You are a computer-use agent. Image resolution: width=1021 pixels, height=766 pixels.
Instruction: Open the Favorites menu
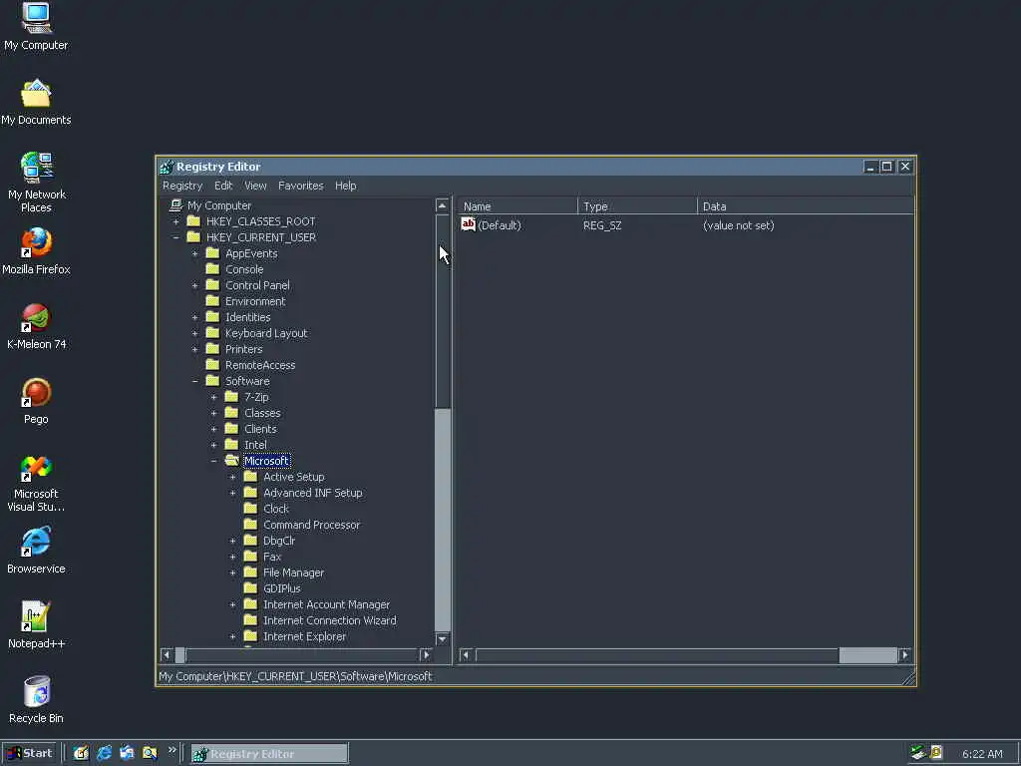click(x=301, y=186)
